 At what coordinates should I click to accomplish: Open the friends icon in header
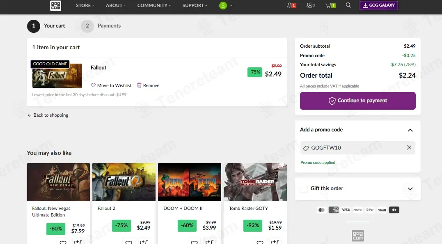[x=309, y=5]
